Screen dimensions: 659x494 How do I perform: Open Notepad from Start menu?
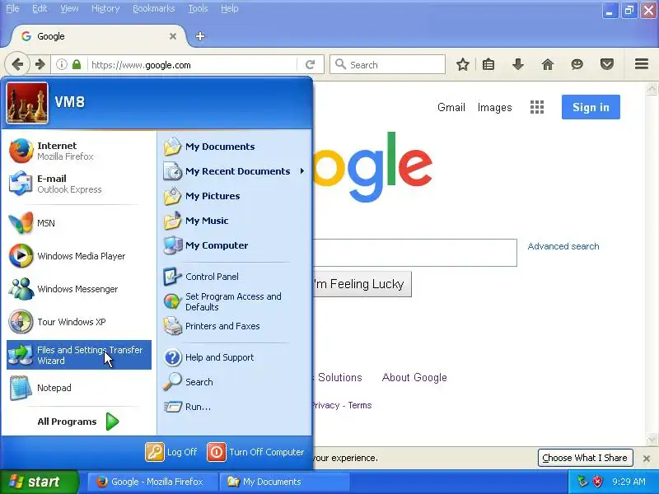[79, 388]
